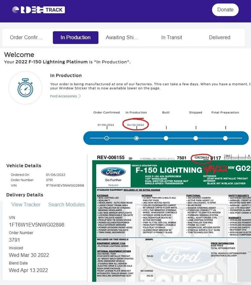Click 2022 F-150 Lightning Platinum vehicle name
Screen dimensions: 251x285
(x=52, y=62)
